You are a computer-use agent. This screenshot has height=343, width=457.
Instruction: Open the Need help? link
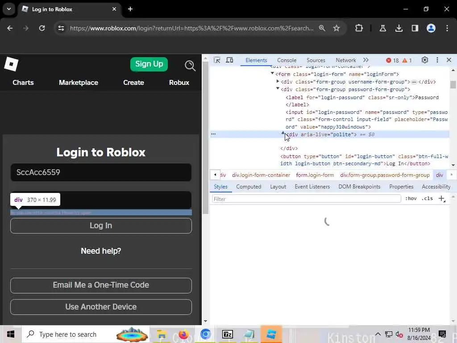click(101, 251)
